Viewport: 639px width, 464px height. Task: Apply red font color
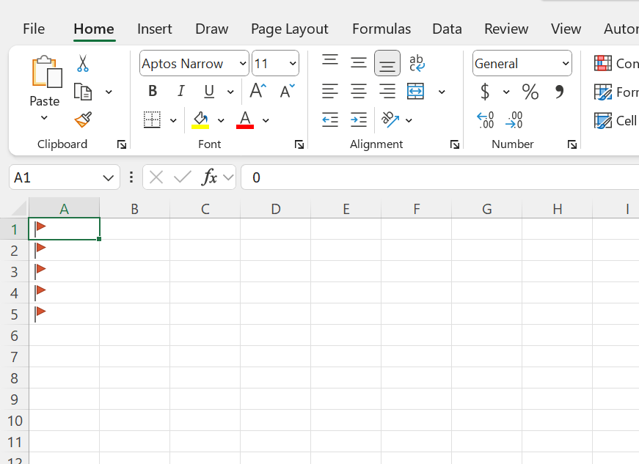pyautogui.click(x=245, y=120)
